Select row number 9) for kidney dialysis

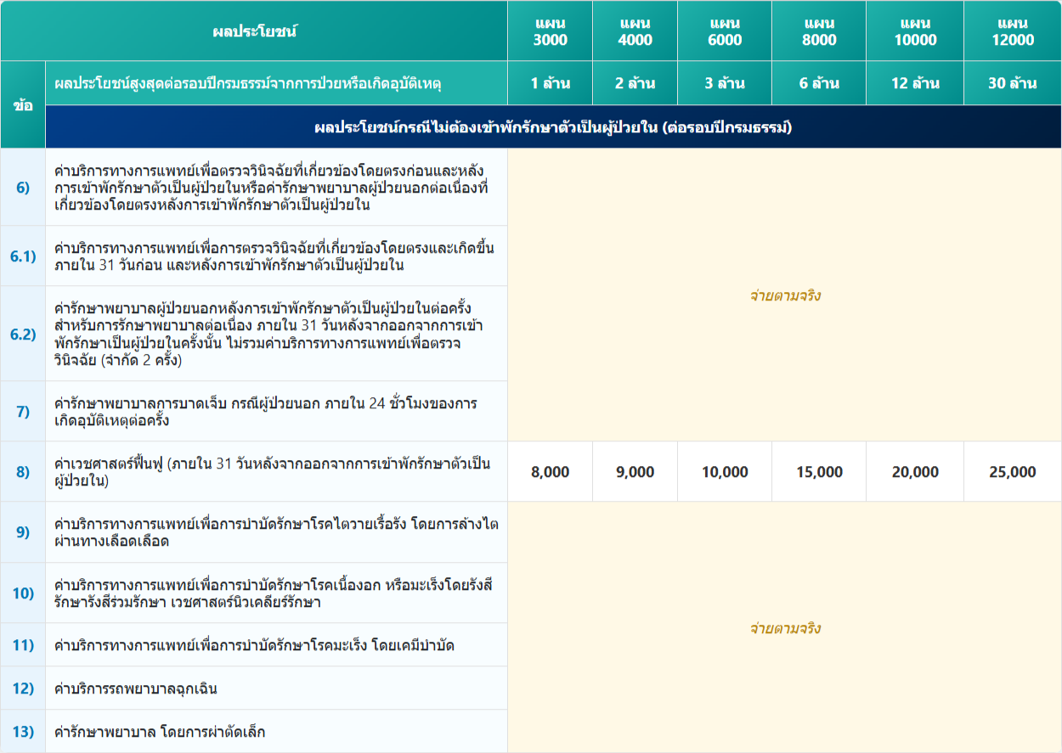pyautogui.click(x=23, y=532)
